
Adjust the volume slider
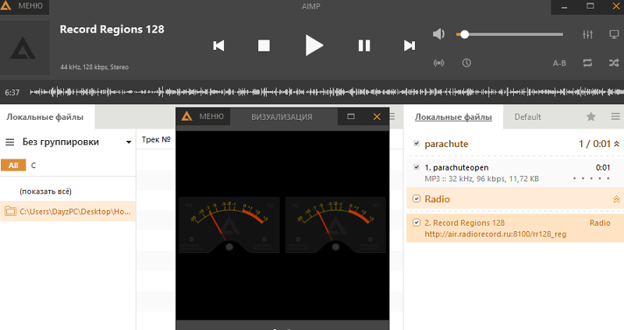[x=510, y=34]
